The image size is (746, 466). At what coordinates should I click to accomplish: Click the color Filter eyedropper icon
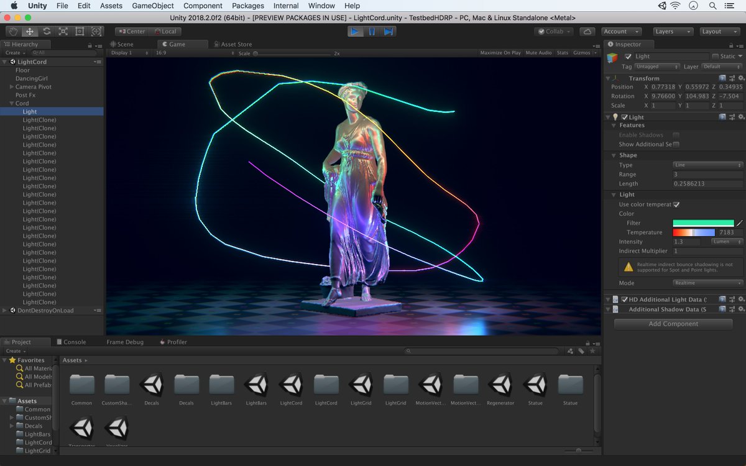[x=740, y=223]
